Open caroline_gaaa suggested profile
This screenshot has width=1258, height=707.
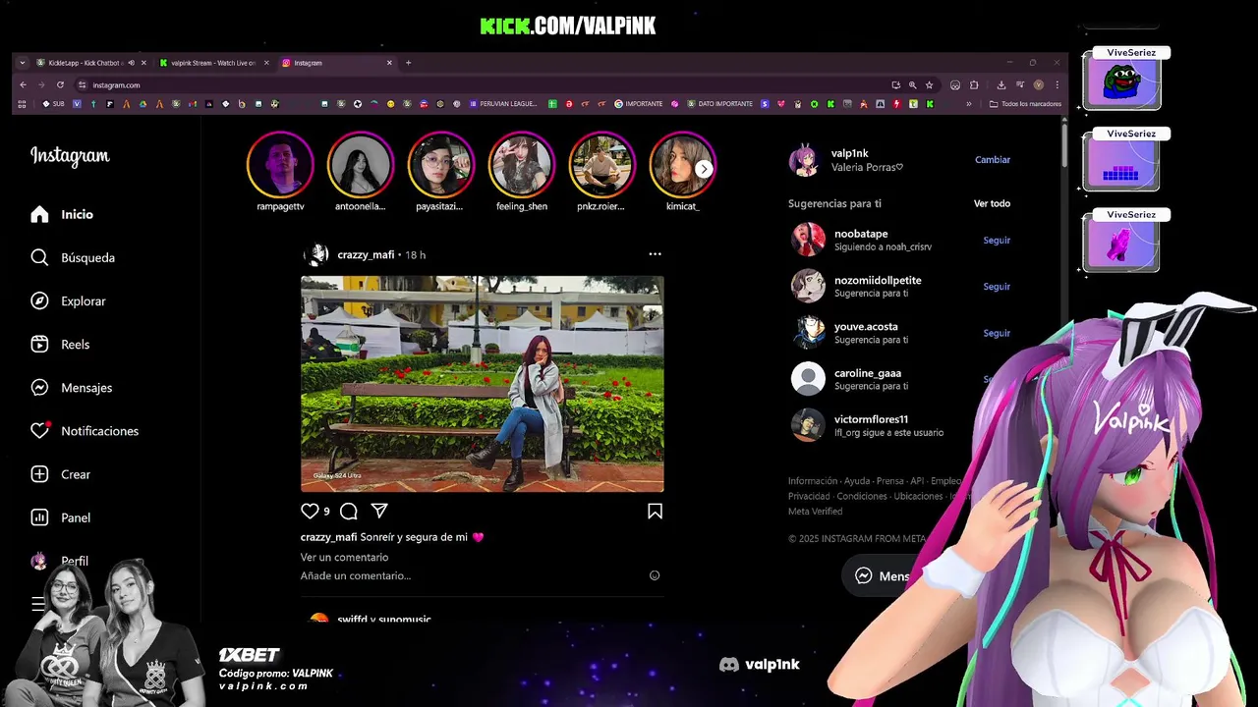pyautogui.click(x=868, y=373)
